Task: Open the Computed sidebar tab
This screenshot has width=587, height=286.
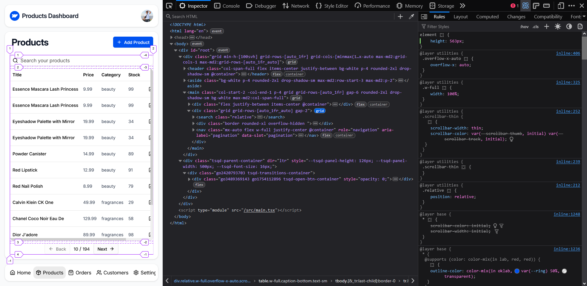Action: 487,17
